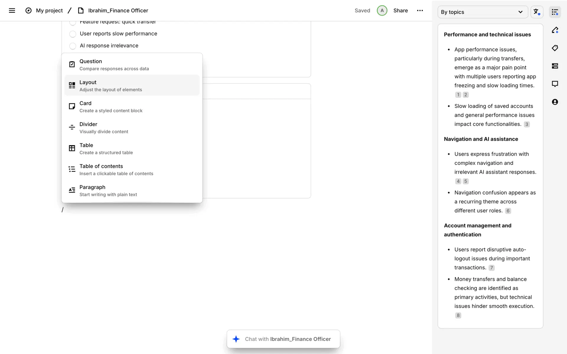Select 'AI response irrelevance' radio option

point(73,46)
